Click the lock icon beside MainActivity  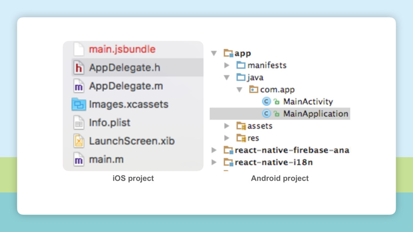pyautogui.click(x=277, y=101)
